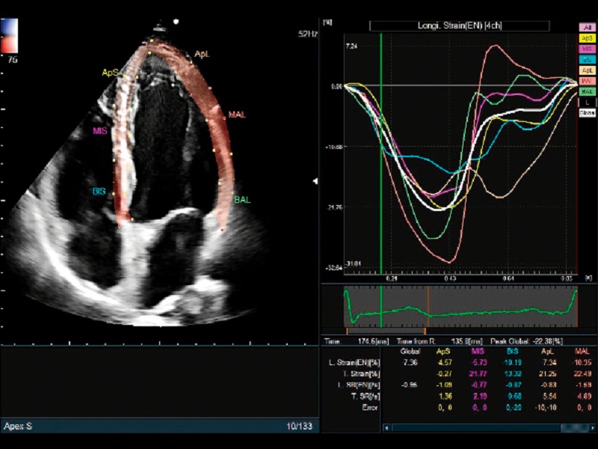Toggle the BAL curve legend button
598x449 pixels.
pyautogui.click(x=588, y=91)
